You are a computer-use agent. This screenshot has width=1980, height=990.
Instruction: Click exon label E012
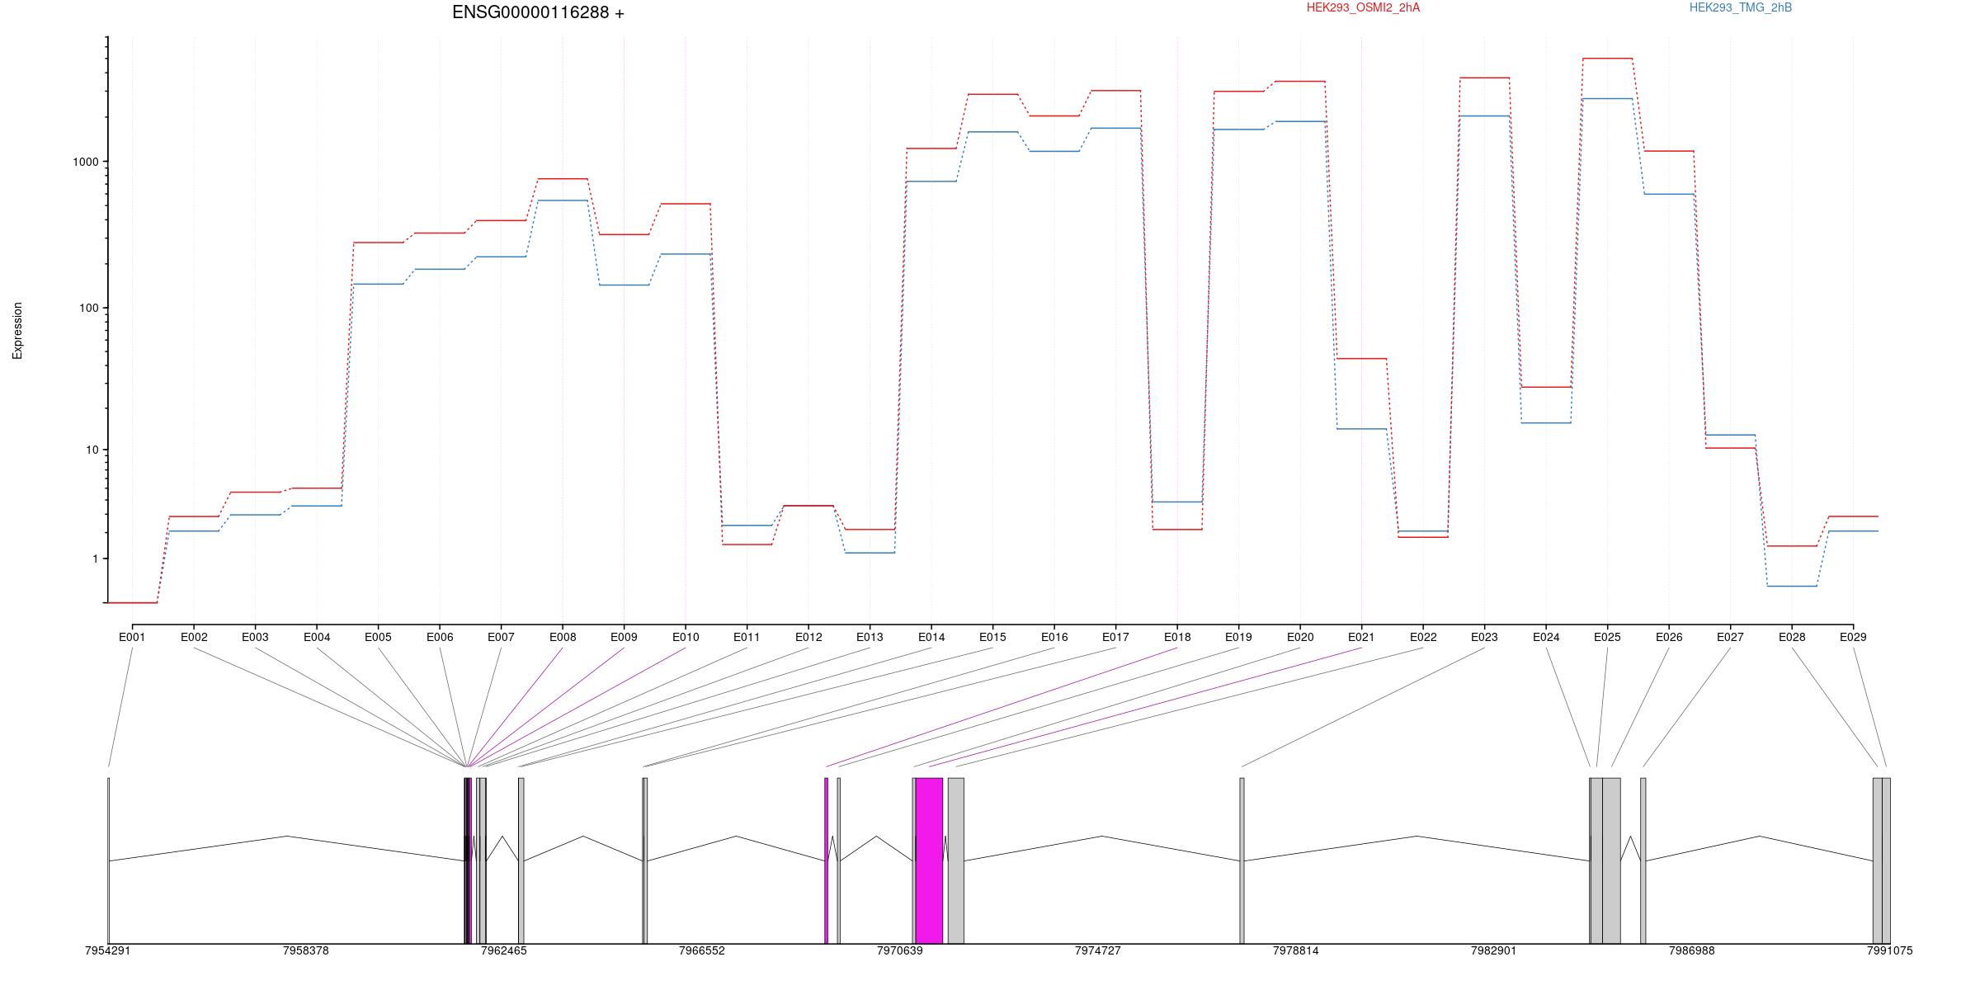tap(808, 637)
